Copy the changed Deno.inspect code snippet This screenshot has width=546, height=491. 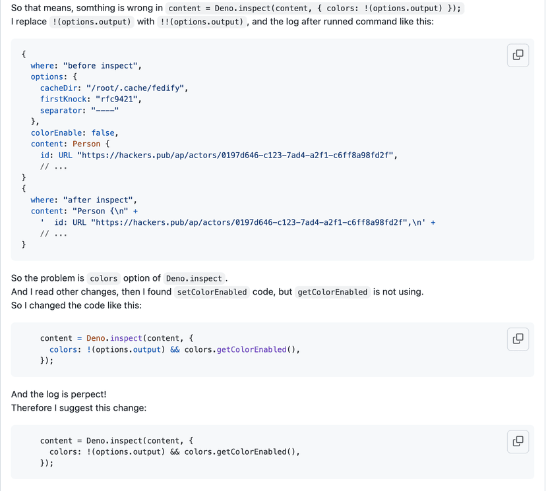pyautogui.click(x=518, y=339)
